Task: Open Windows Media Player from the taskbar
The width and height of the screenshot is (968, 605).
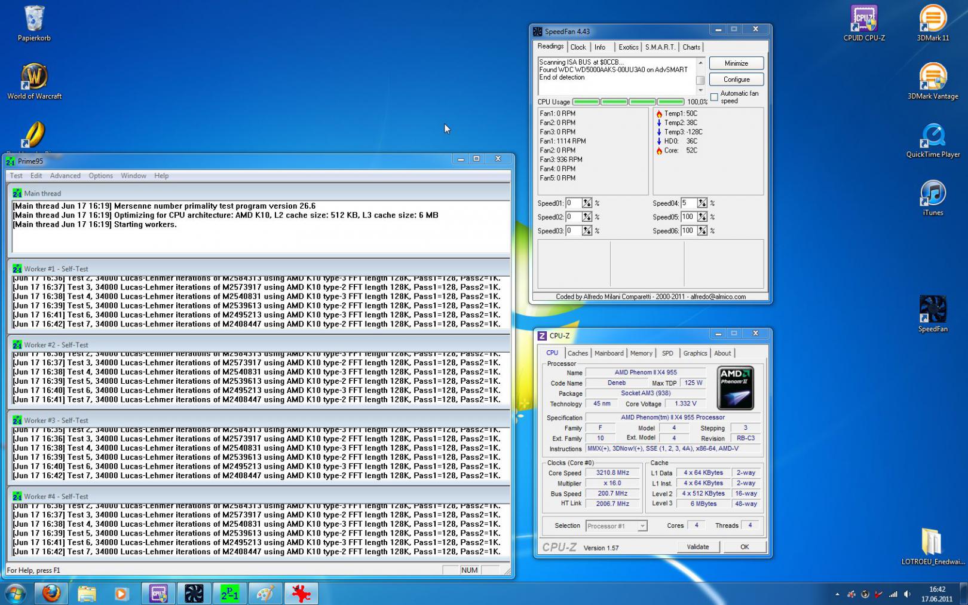Action: pyautogui.click(x=122, y=594)
